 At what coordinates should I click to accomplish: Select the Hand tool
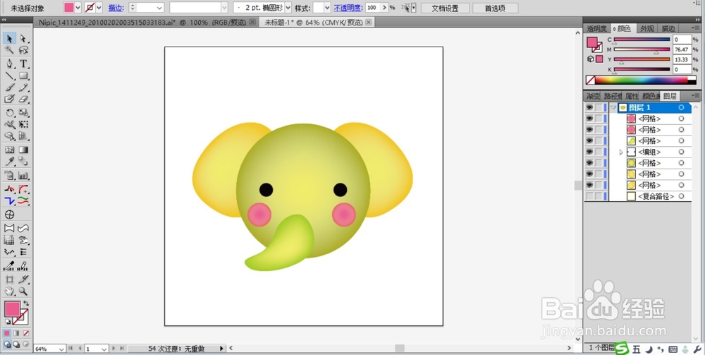coord(9,291)
